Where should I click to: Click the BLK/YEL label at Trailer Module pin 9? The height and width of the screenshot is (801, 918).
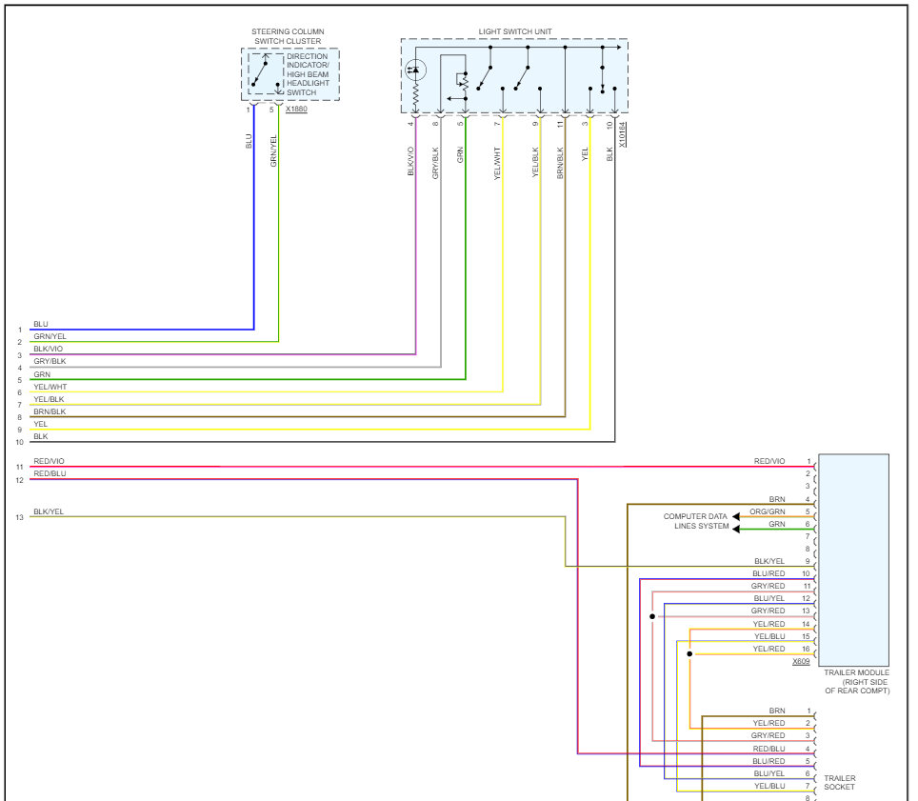coord(769,561)
